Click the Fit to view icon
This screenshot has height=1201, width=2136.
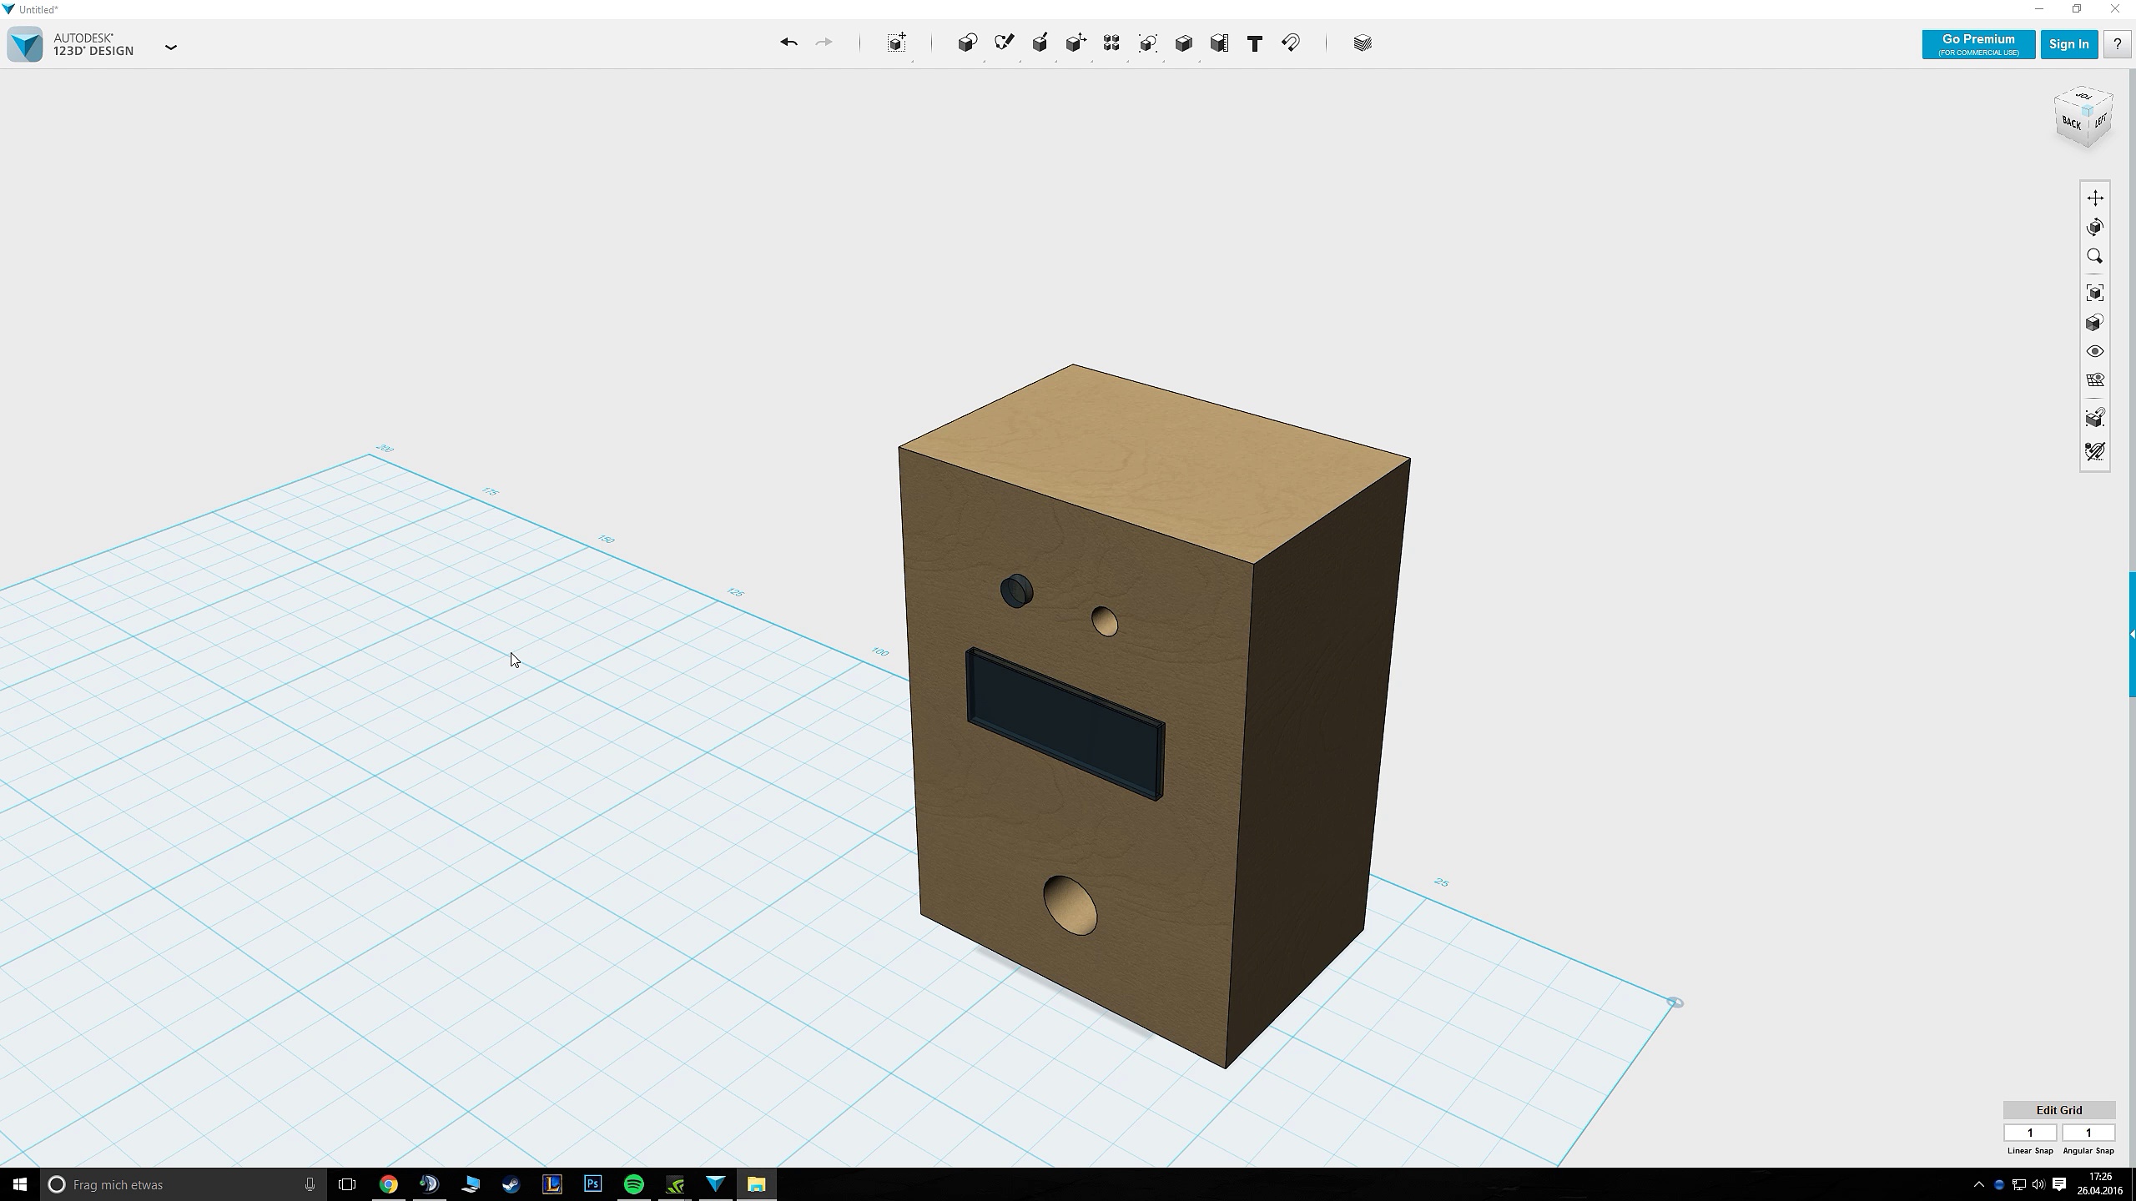[x=2094, y=293]
